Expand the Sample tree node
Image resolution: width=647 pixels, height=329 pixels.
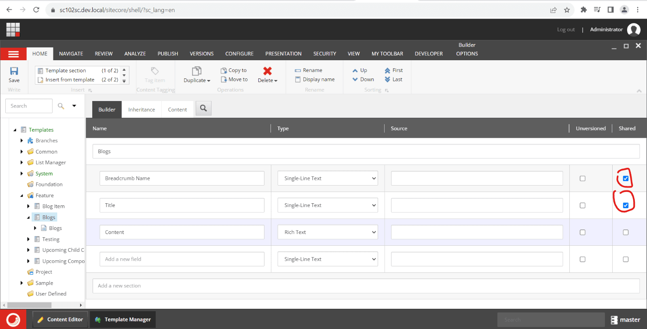(22, 283)
